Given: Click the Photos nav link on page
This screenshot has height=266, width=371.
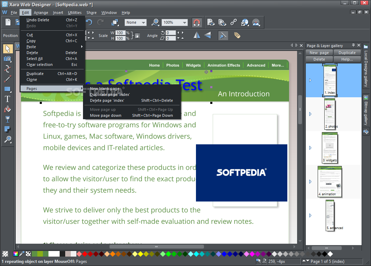Looking at the screenshot, I should [173, 65].
